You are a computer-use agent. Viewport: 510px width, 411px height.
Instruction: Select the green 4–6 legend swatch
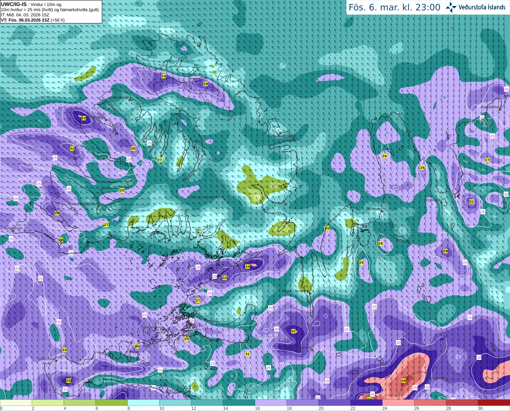(x=80, y=403)
